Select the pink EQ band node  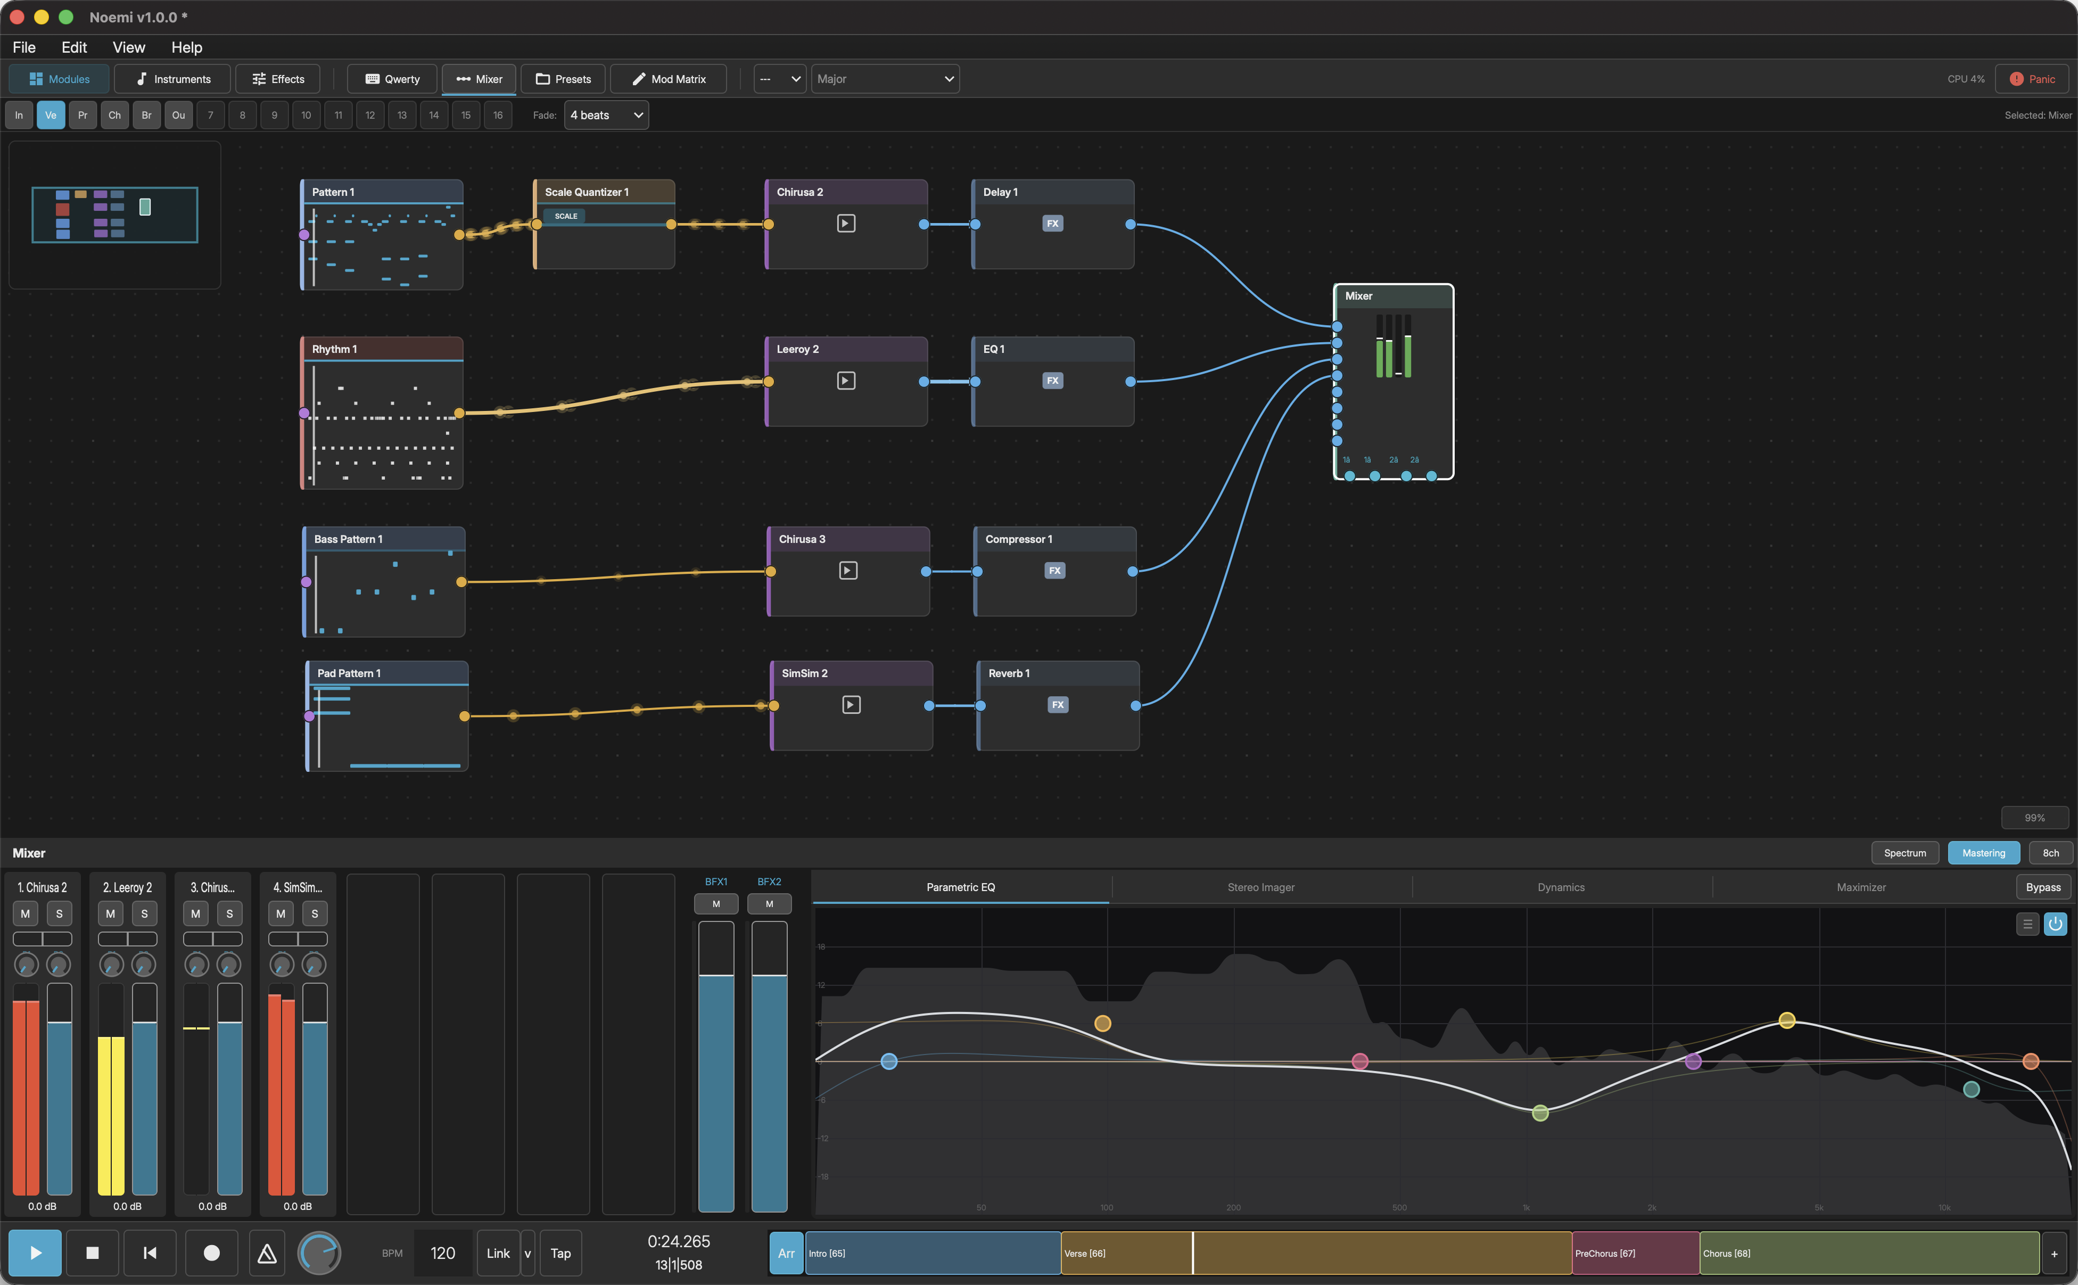1359,1061
